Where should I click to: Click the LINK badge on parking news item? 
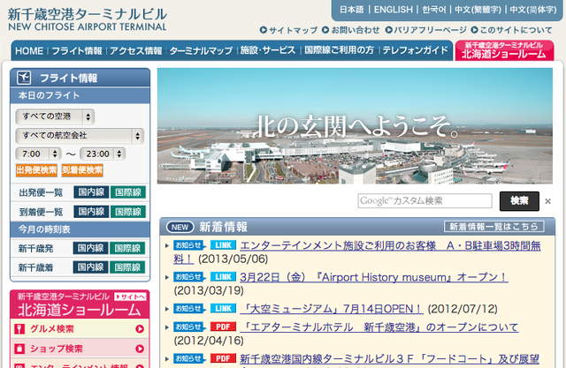click(223, 245)
